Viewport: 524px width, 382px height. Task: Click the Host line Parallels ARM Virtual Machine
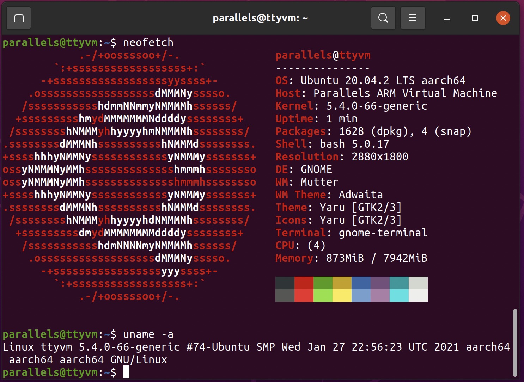click(x=386, y=93)
